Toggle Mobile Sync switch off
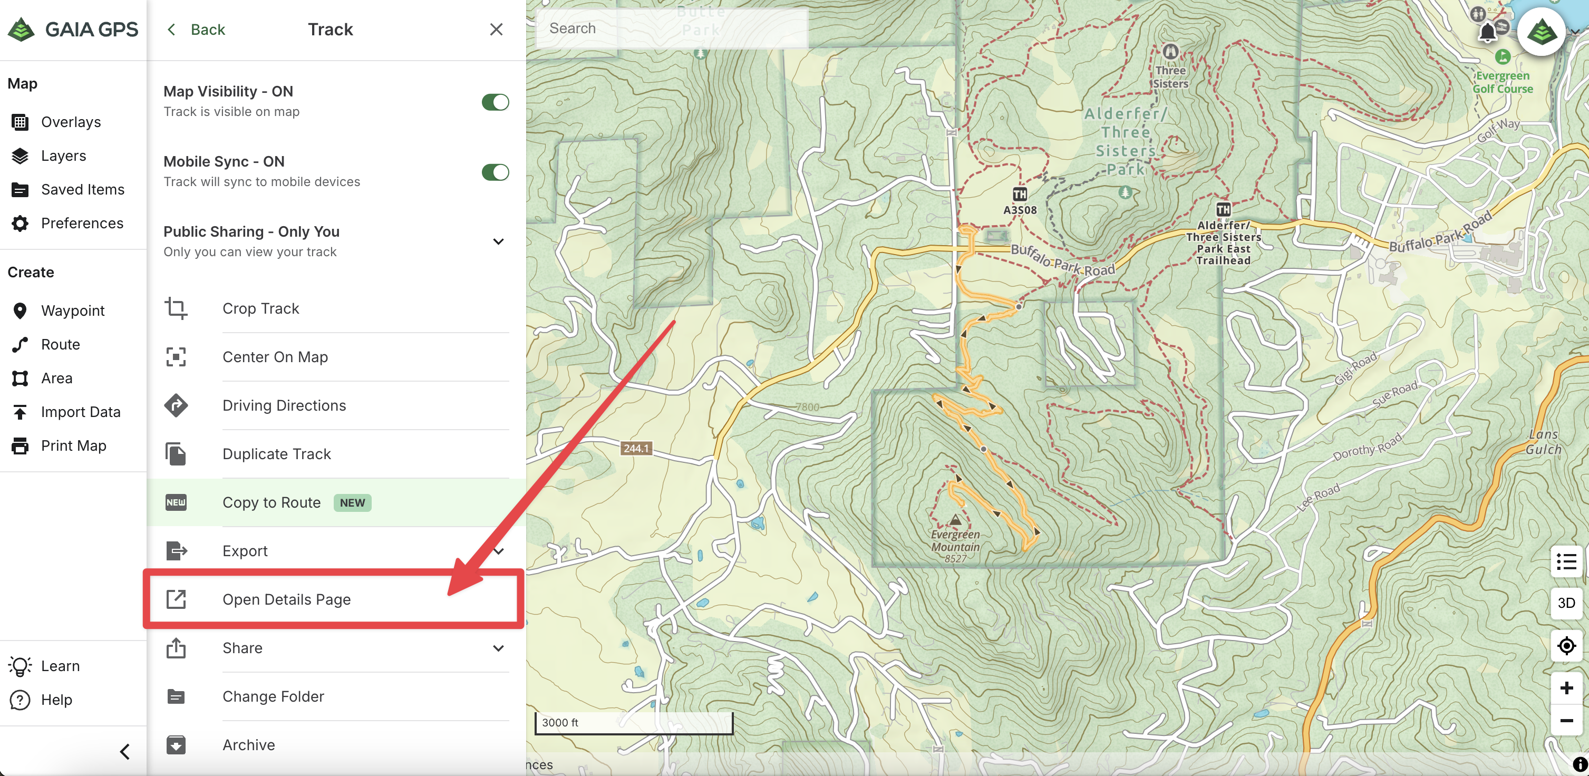 click(496, 172)
